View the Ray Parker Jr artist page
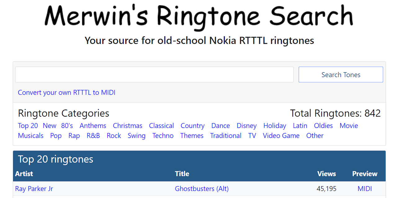Screen dimensions: 397x198 point(34,188)
